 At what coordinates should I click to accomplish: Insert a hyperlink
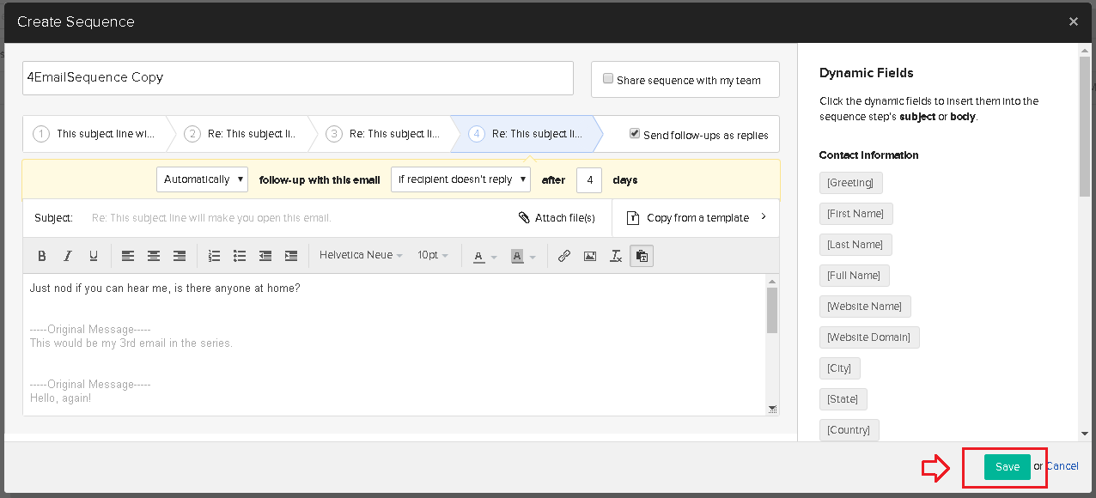[x=564, y=256]
